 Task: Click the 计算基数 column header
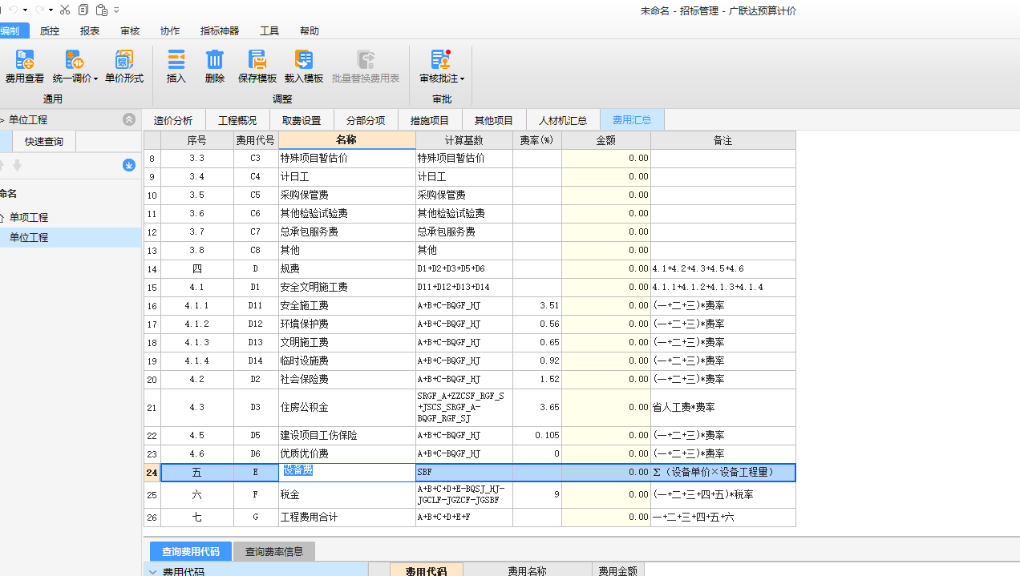click(x=464, y=140)
